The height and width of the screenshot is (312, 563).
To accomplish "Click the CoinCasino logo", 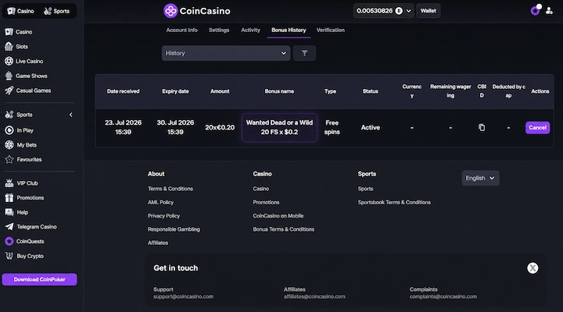I will click(x=197, y=11).
